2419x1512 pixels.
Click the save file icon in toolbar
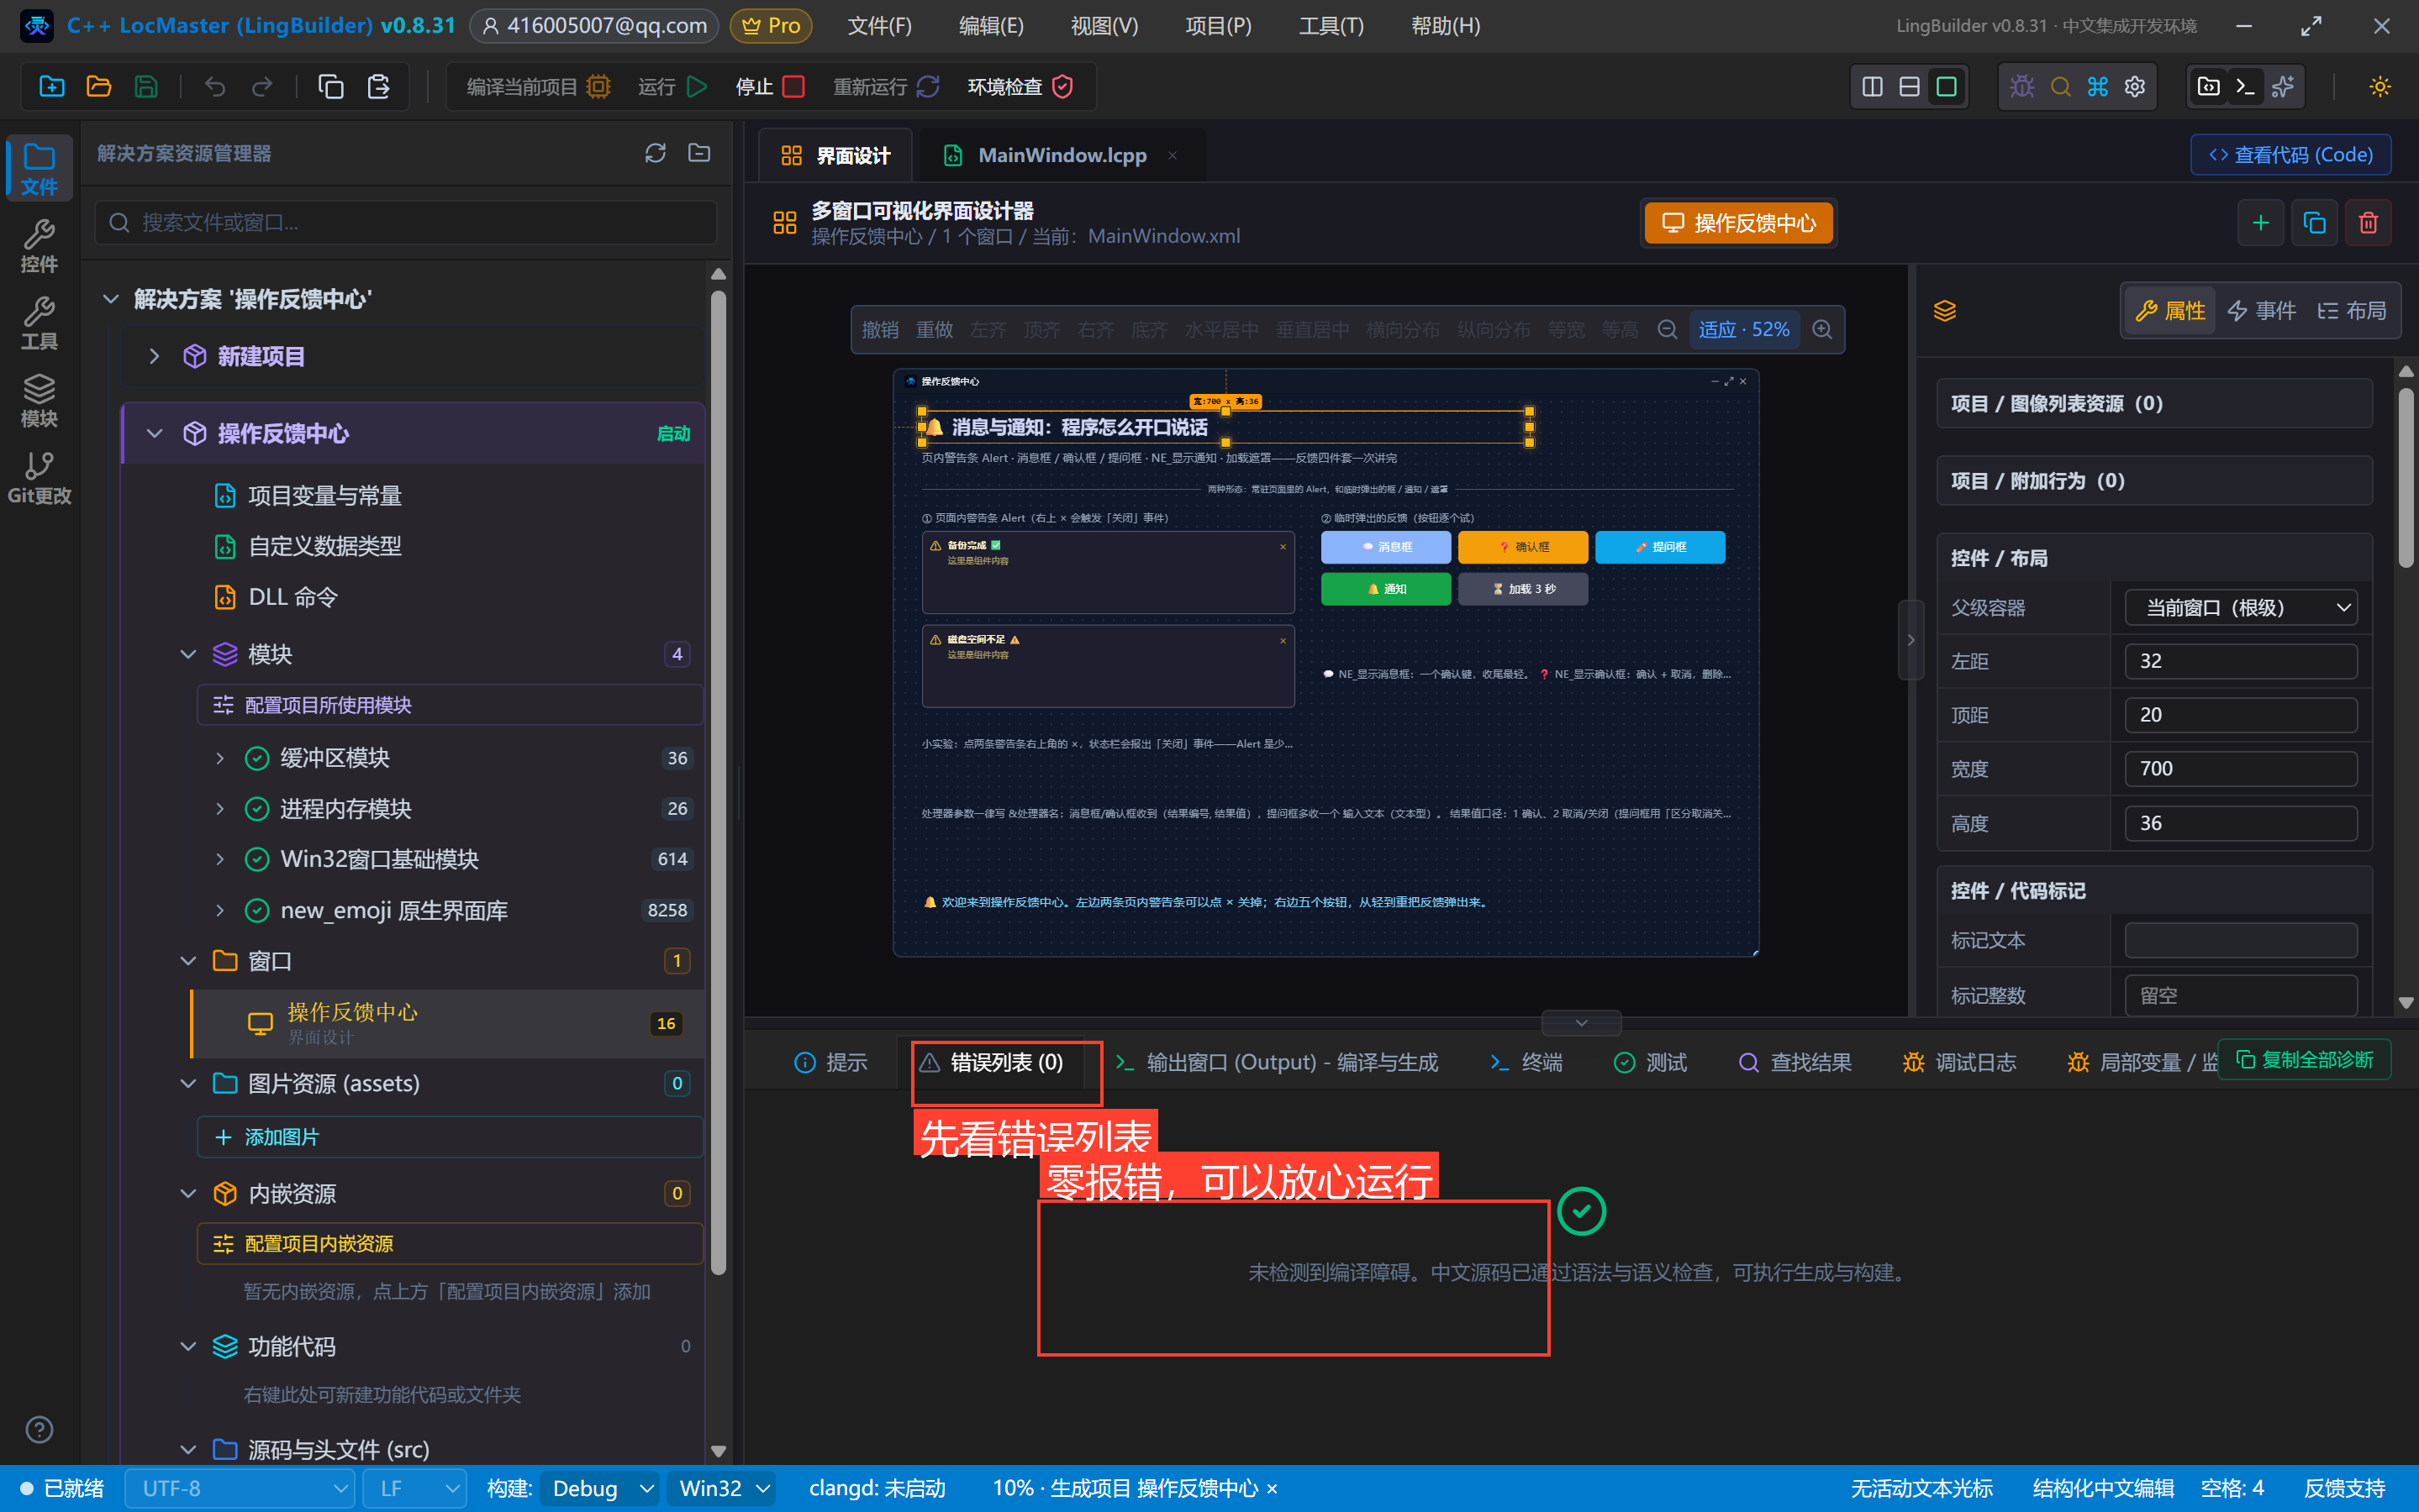pos(146,87)
